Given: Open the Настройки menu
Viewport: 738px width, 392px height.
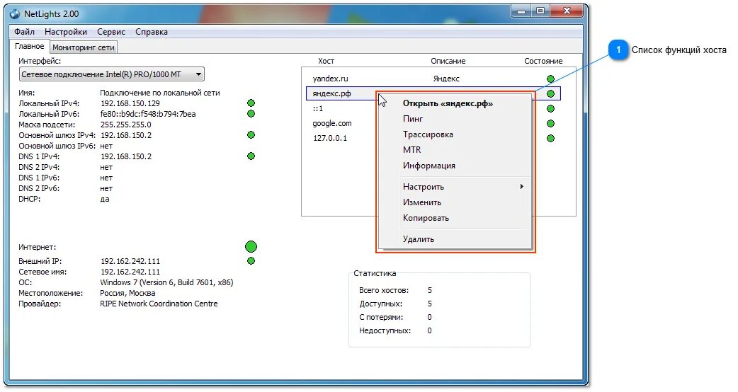Looking at the screenshot, I should (66, 32).
